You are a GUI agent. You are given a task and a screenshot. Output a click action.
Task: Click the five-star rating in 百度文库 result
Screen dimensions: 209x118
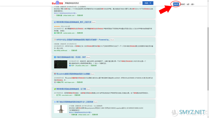point(57,26)
